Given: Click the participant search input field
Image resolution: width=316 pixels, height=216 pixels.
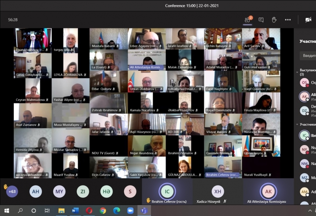Looking at the screenshot, I should click(308, 56).
